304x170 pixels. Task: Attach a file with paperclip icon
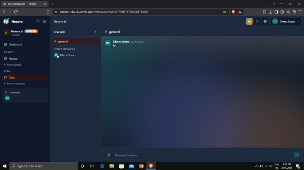click(x=109, y=155)
